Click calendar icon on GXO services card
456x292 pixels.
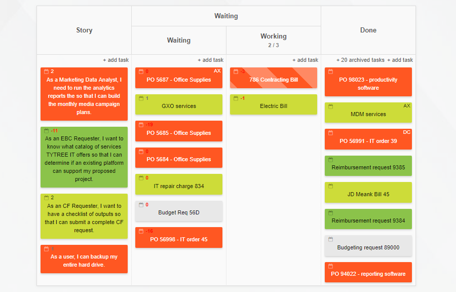click(141, 98)
